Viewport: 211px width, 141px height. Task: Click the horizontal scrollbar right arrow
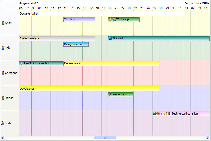pos(208,138)
